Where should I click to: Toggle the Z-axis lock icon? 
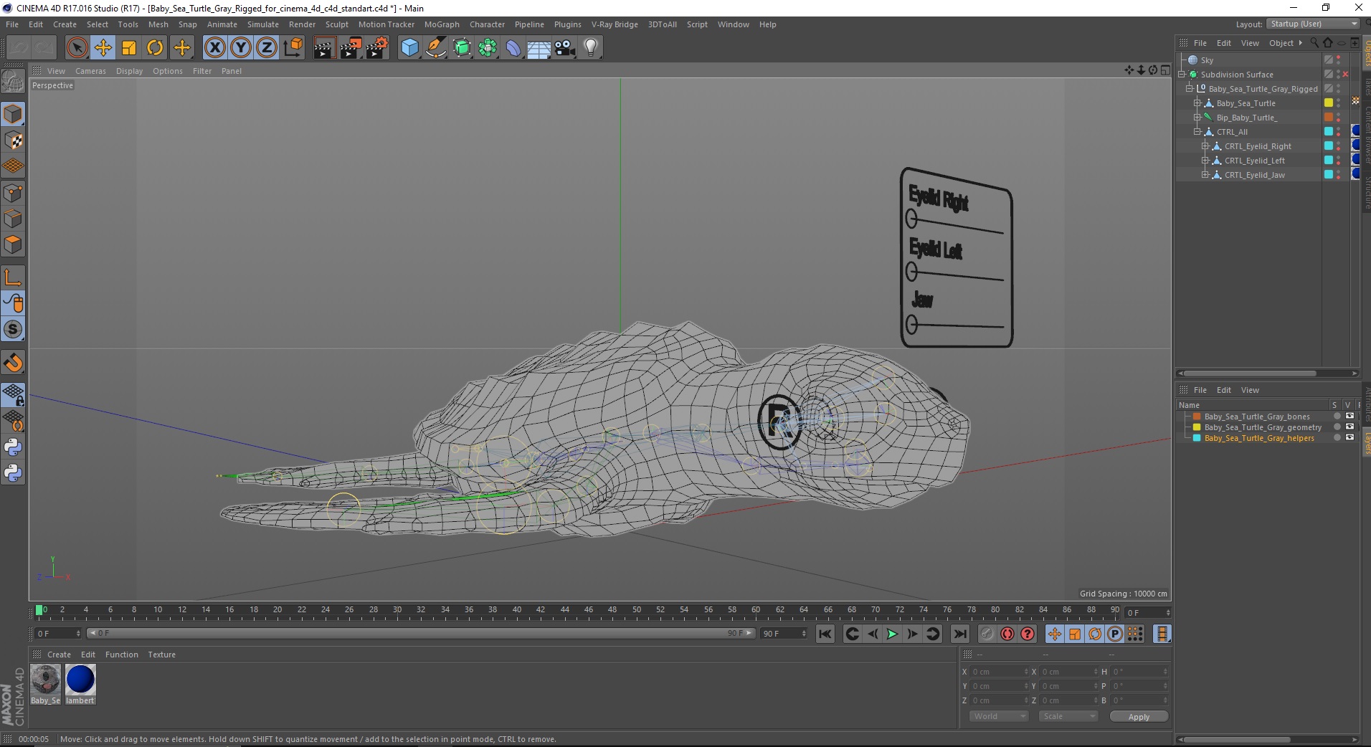click(x=267, y=48)
